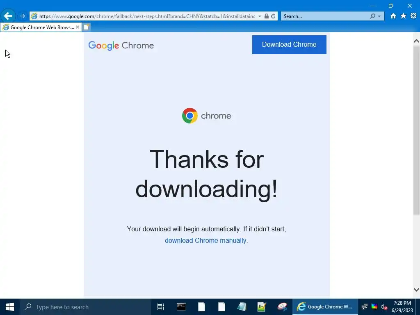Close the Google Chrome Web Browser tab
This screenshot has width=420, height=315.
click(78, 27)
